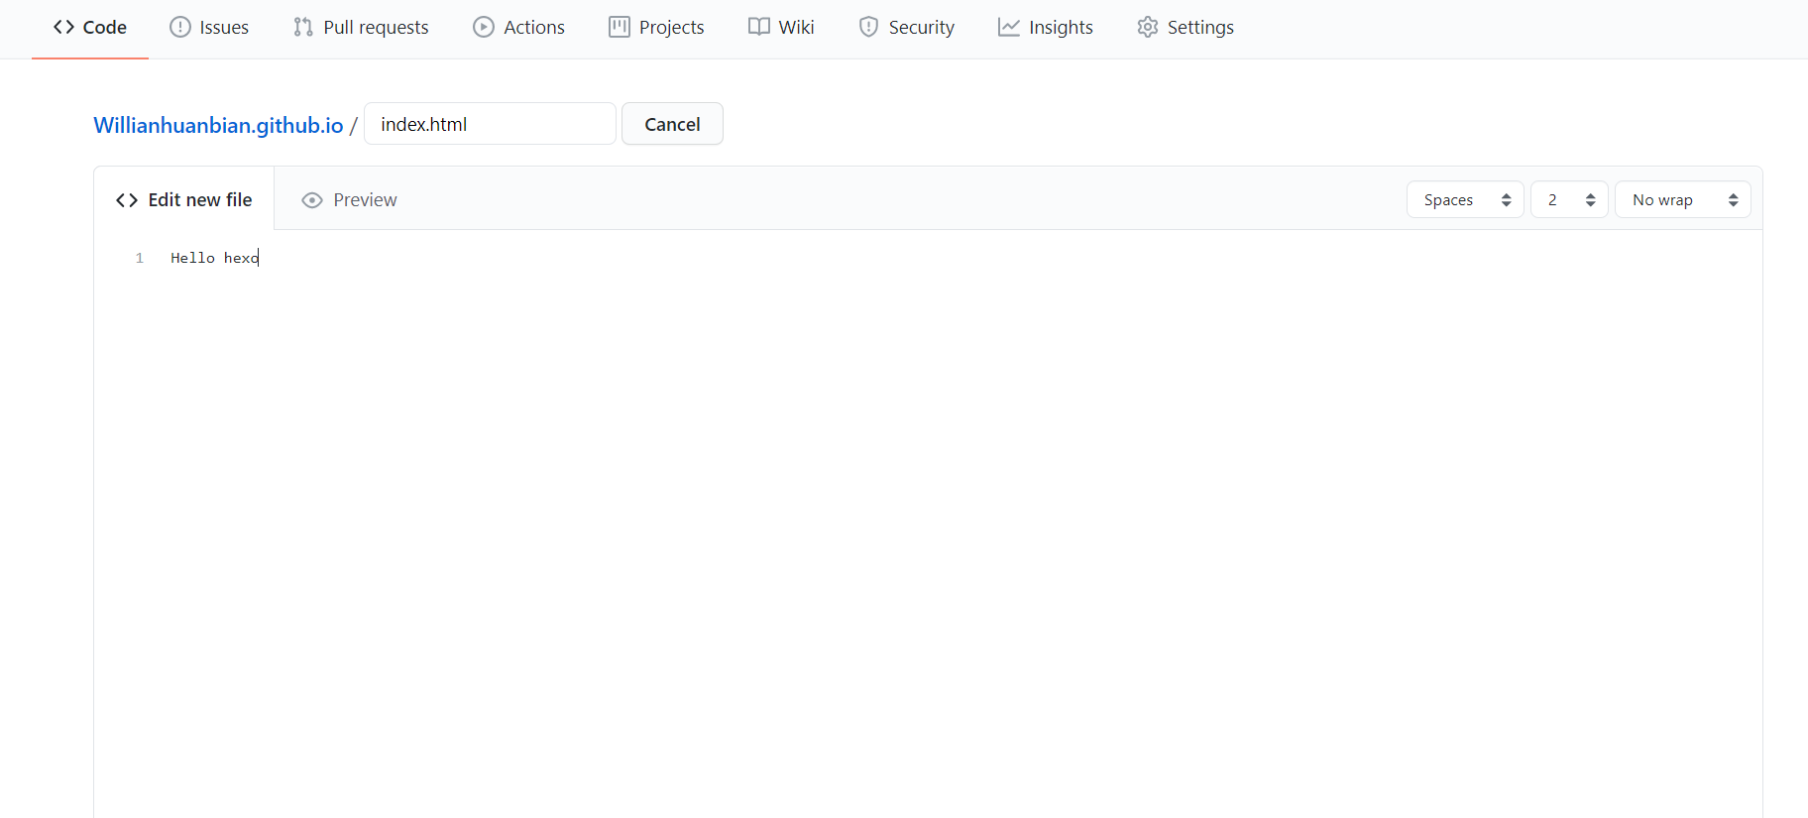The height and width of the screenshot is (818, 1808).
Task: Focus the index.html filename field
Action: point(490,124)
